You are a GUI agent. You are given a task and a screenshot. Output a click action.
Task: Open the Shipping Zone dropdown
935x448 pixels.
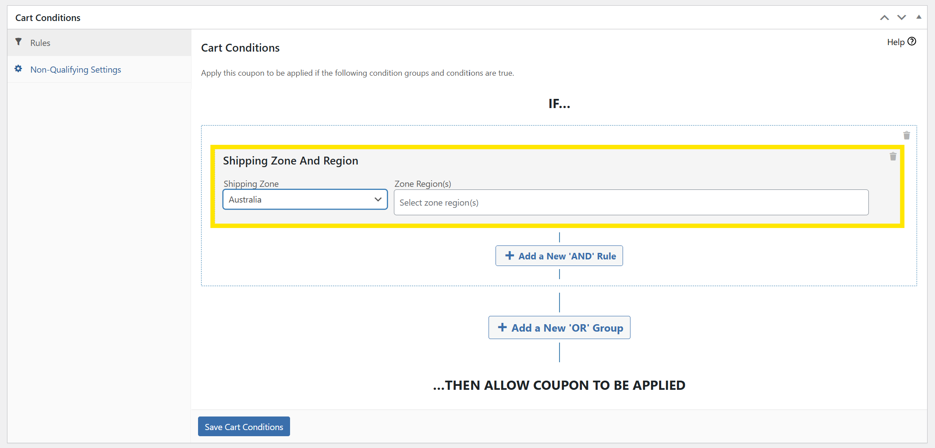click(x=305, y=199)
